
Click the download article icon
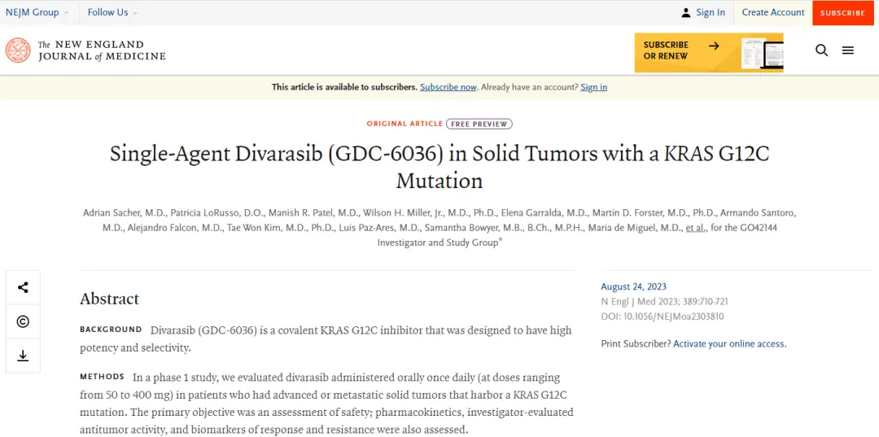pyautogui.click(x=23, y=356)
